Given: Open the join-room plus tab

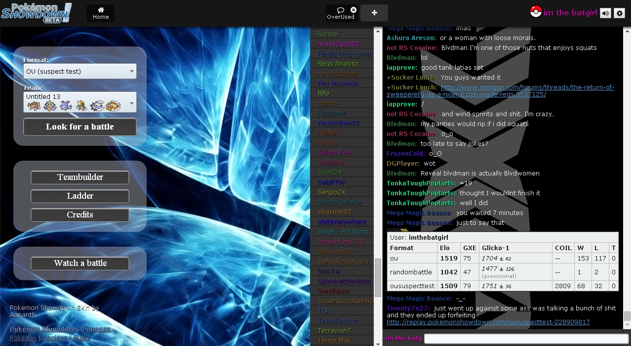Looking at the screenshot, I should 374,13.
